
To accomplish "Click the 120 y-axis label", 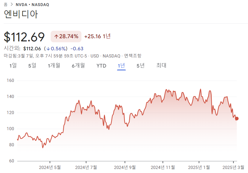I will [10, 113].
